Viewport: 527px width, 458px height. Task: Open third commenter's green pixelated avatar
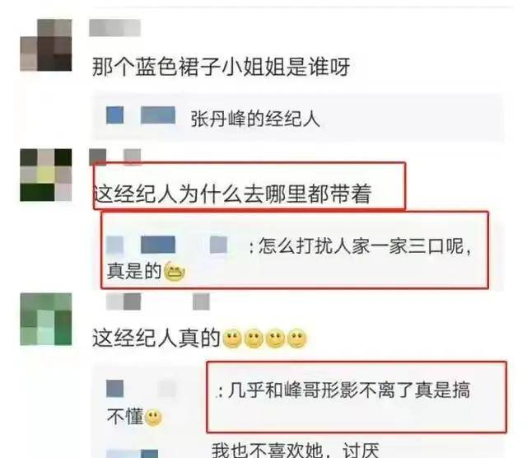[x=46, y=319]
